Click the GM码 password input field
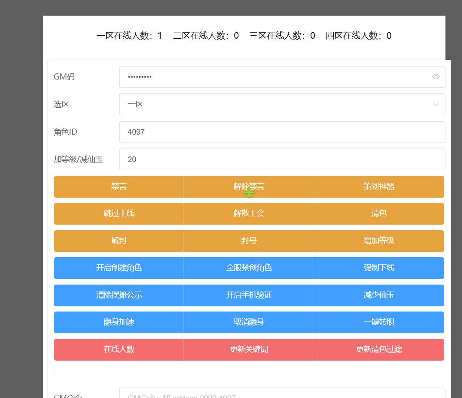This screenshot has width=462, height=398. click(x=282, y=77)
